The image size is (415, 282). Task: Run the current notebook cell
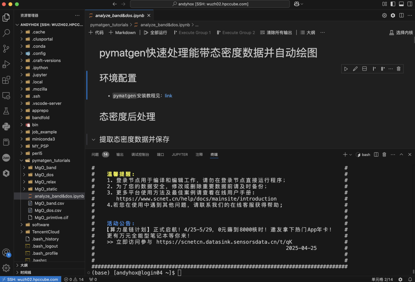pos(346,69)
